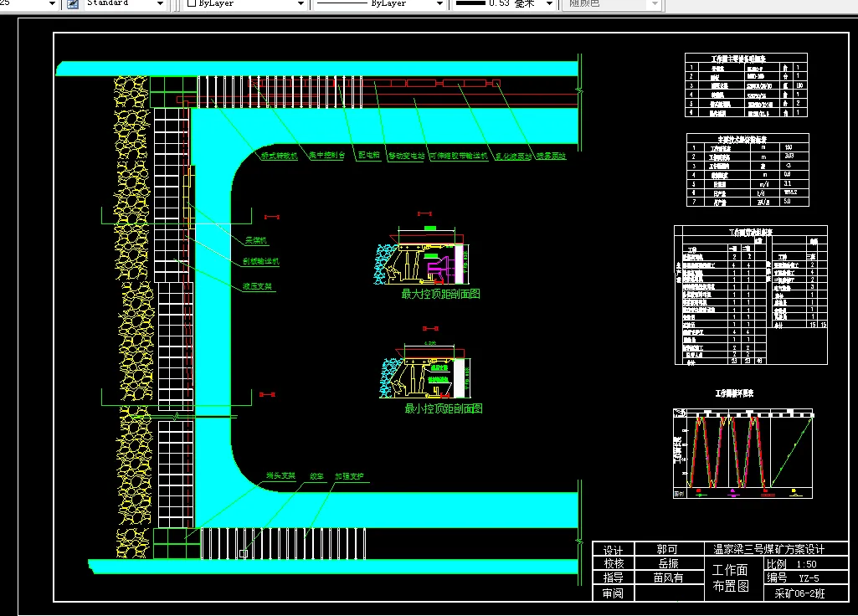Select the 液压支架 label
Screen dimensions: 858x616
coord(257,286)
